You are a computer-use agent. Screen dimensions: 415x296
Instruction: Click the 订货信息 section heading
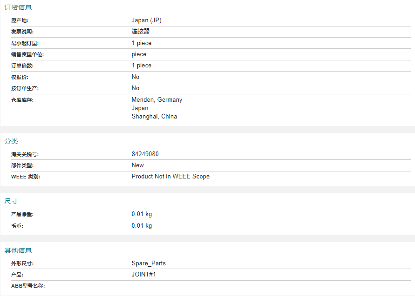[x=18, y=7]
